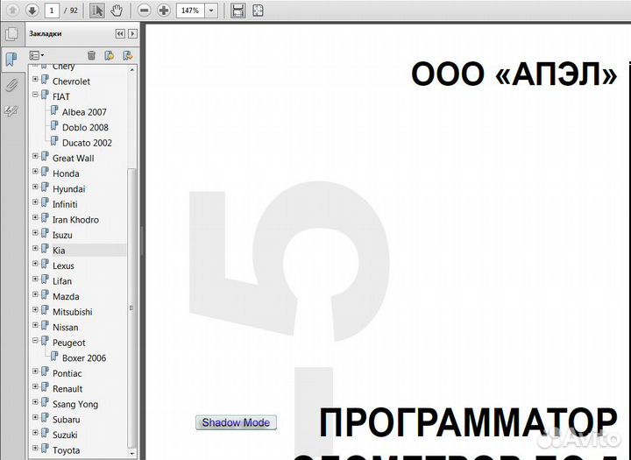Click the 147% zoom value field
Screen dimensions: 631x460
(190, 10)
